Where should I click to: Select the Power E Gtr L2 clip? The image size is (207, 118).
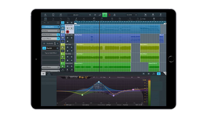(x=154, y=67)
